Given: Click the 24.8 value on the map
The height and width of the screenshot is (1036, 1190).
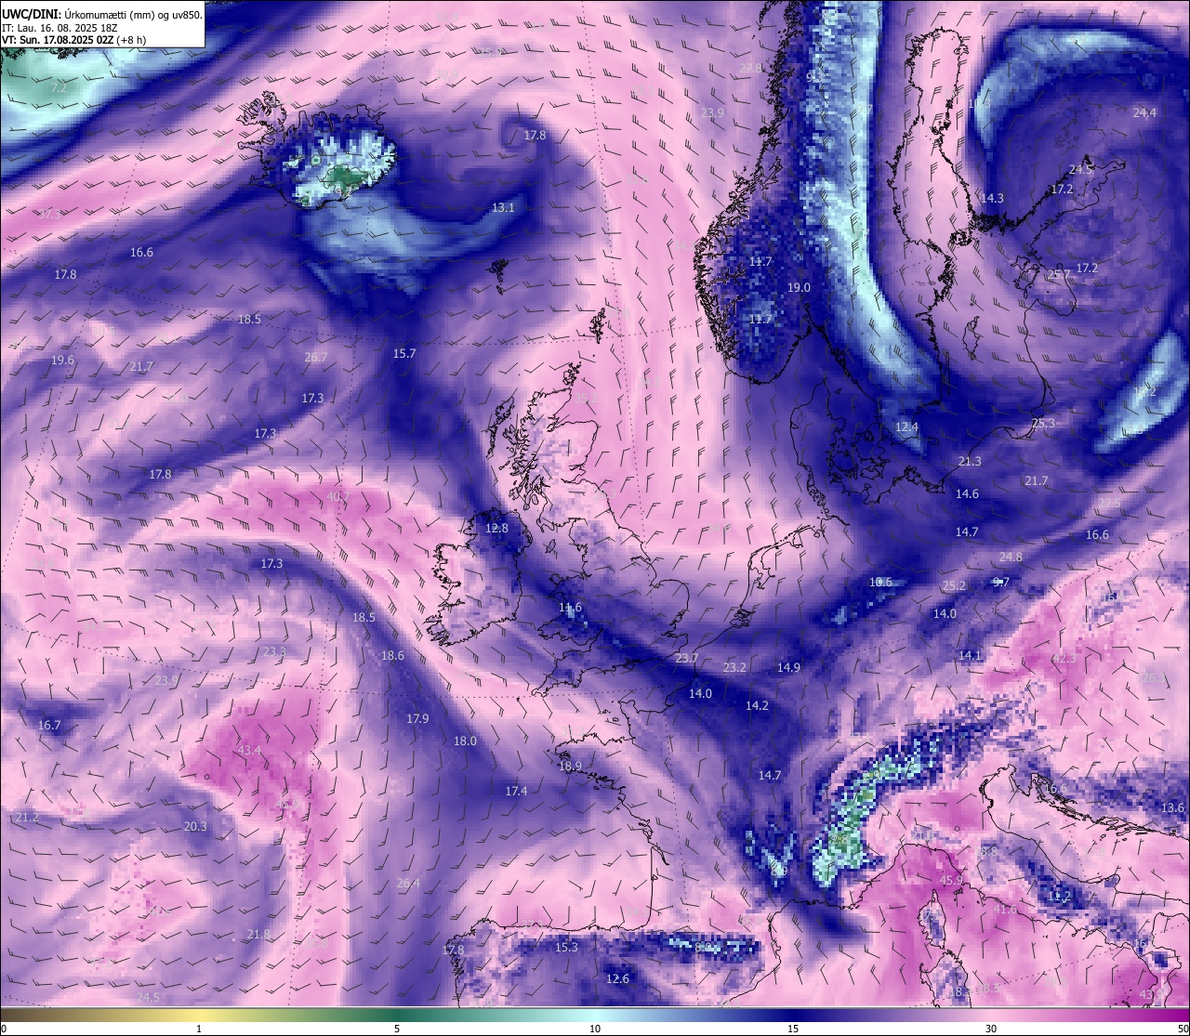Looking at the screenshot, I should (1011, 557).
